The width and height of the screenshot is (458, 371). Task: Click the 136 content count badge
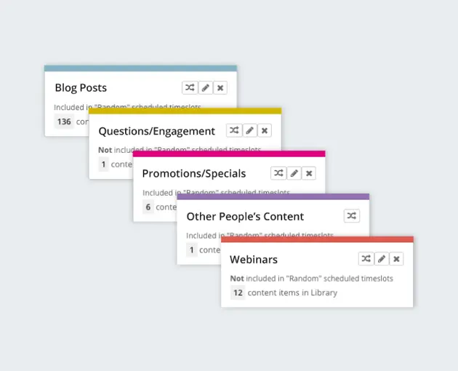[64, 121]
